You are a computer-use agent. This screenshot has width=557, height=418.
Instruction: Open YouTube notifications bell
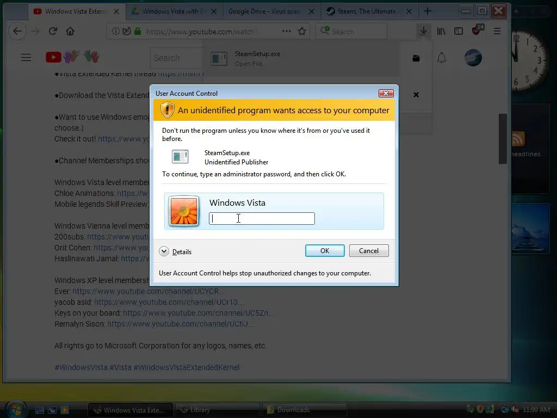click(442, 58)
